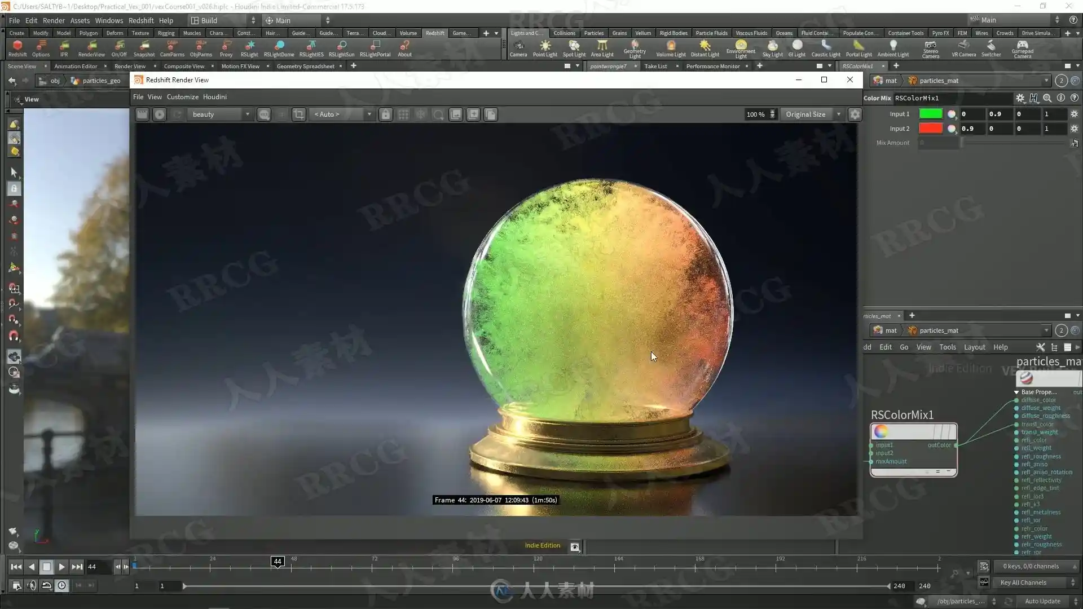Click the particles_geo path button
The height and width of the screenshot is (609, 1083).
(x=96, y=81)
